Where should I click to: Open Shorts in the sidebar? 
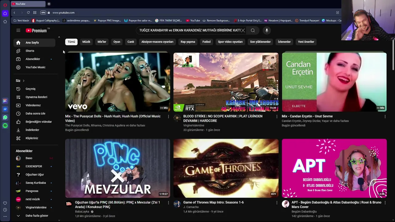pos(34,51)
